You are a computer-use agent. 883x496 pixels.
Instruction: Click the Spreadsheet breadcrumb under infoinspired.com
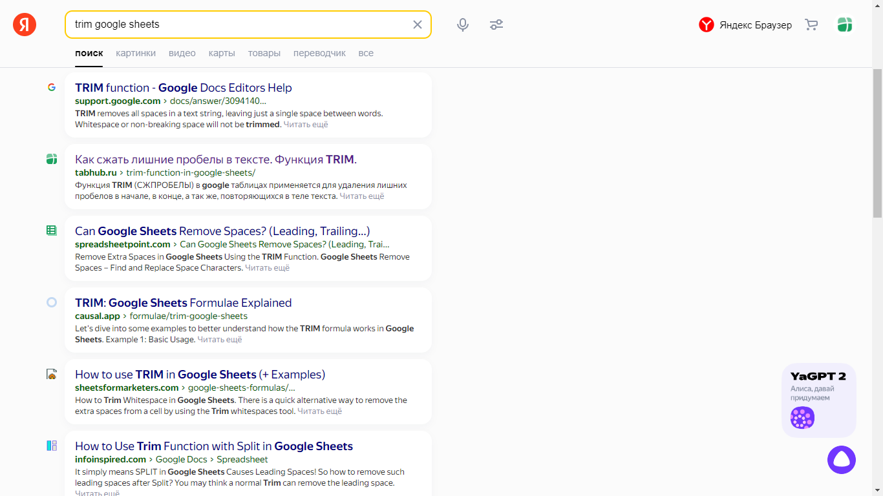point(242,459)
